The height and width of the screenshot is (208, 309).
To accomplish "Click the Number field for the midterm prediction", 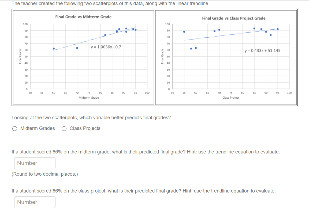I will pos(35,163).
